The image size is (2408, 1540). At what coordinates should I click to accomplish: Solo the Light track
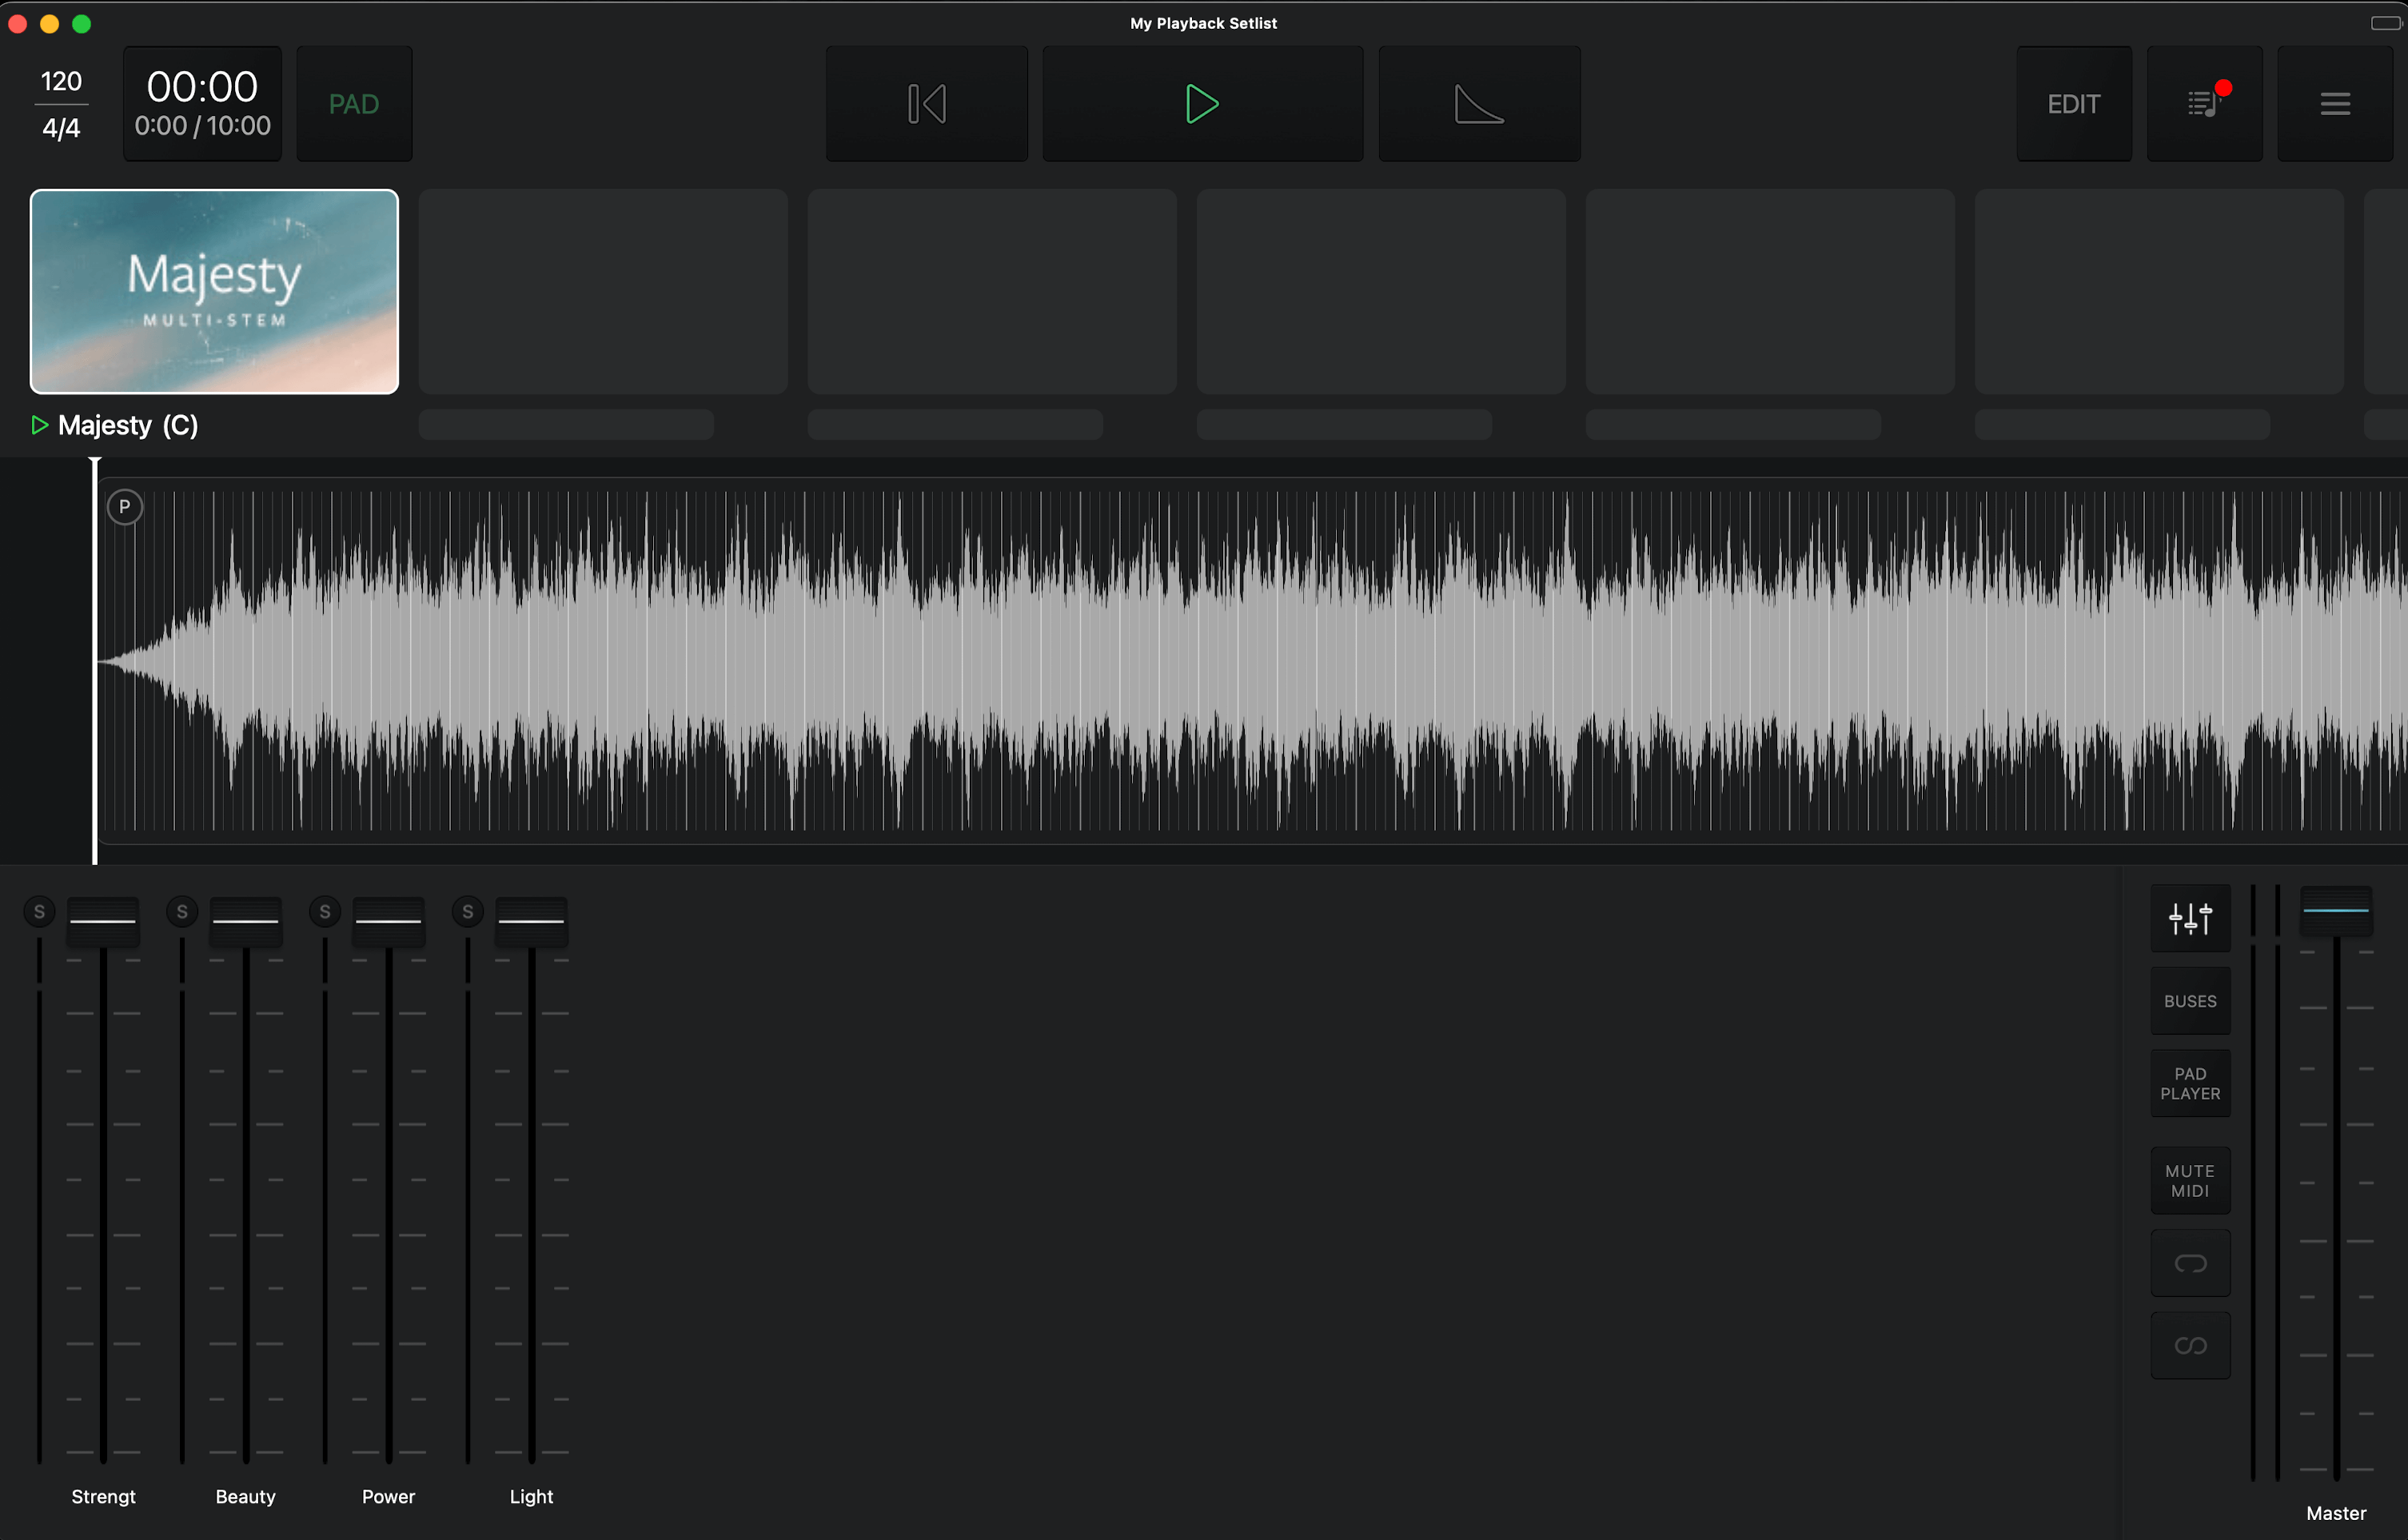point(468,911)
